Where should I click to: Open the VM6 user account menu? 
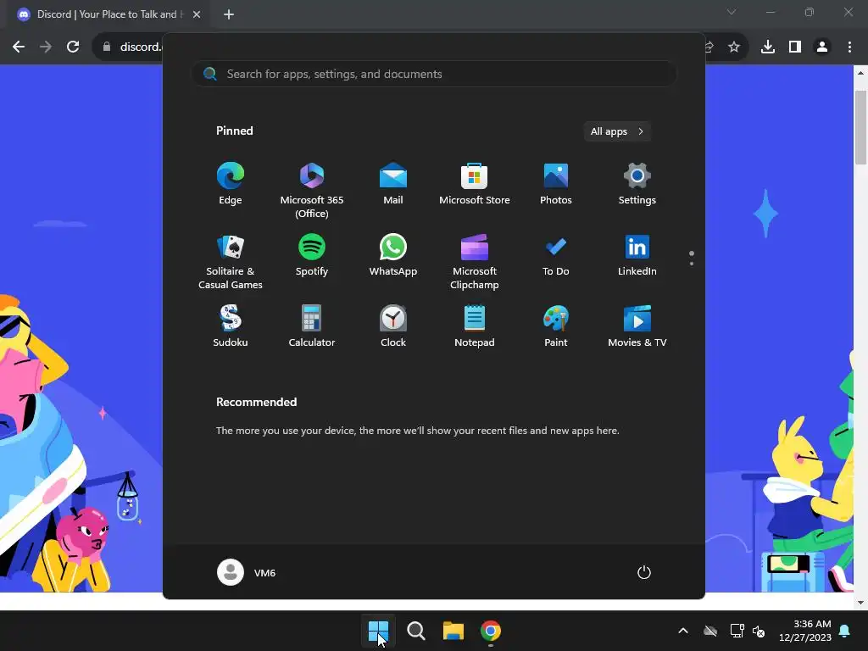tap(247, 572)
